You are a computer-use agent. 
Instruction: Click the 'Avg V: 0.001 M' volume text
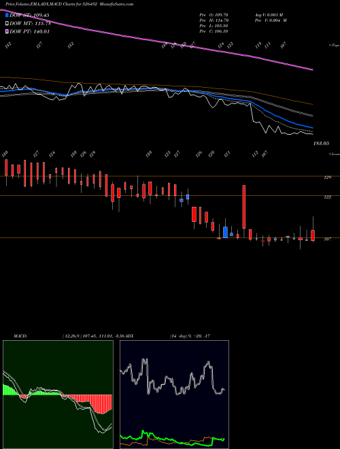269,14
